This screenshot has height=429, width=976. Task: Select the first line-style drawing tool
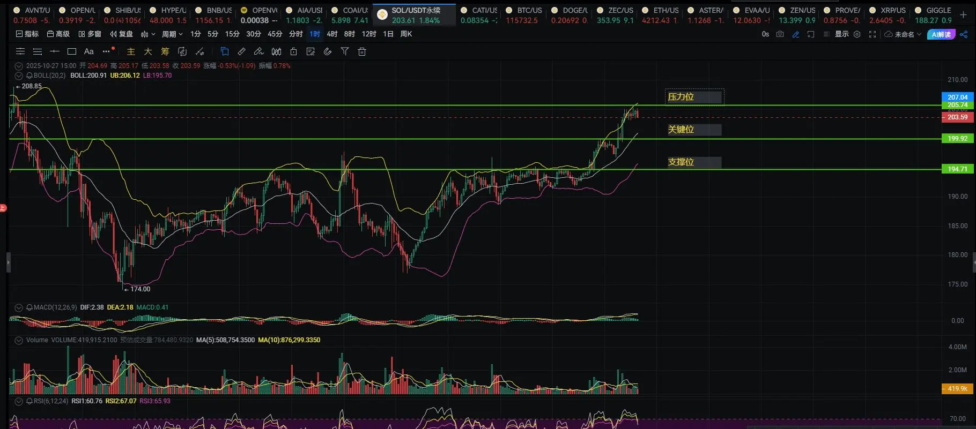20,51
